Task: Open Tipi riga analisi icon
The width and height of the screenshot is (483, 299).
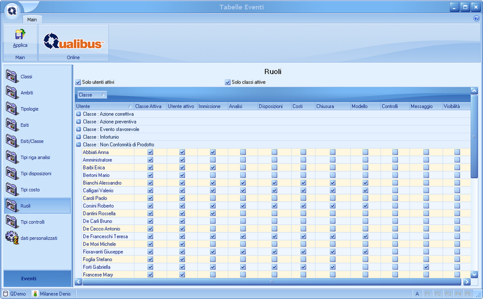Action: [x=12, y=157]
